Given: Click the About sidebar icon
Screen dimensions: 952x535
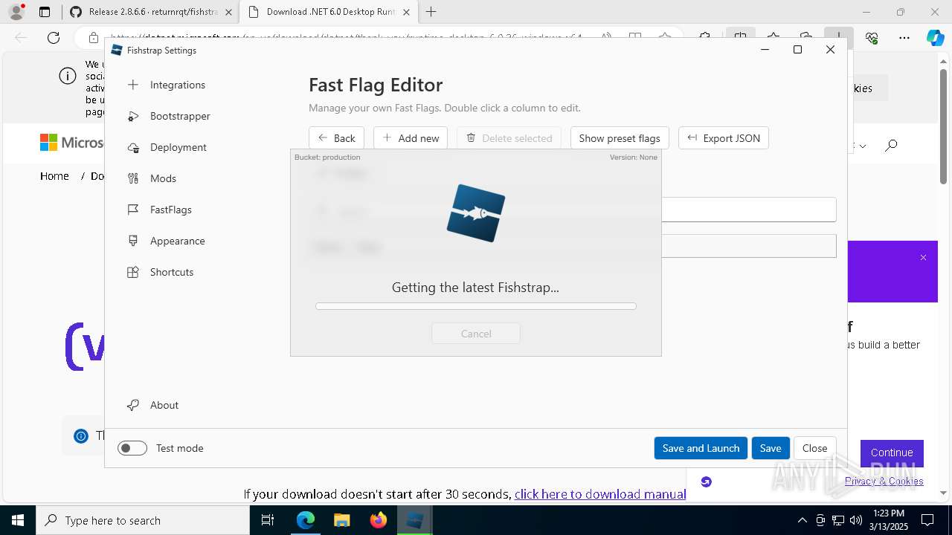Looking at the screenshot, I should pos(133,405).
